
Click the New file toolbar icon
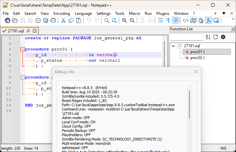click(7, 20)
